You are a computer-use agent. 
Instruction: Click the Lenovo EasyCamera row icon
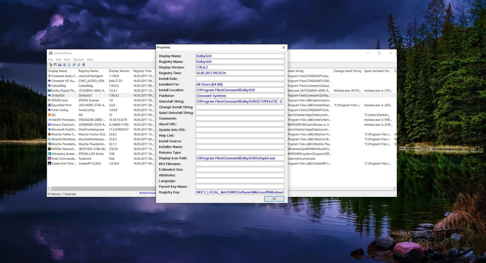(49, 124)
